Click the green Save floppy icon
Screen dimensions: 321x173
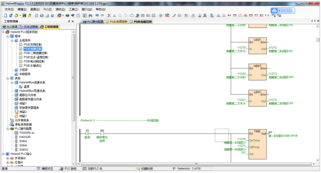coord(24,15)
